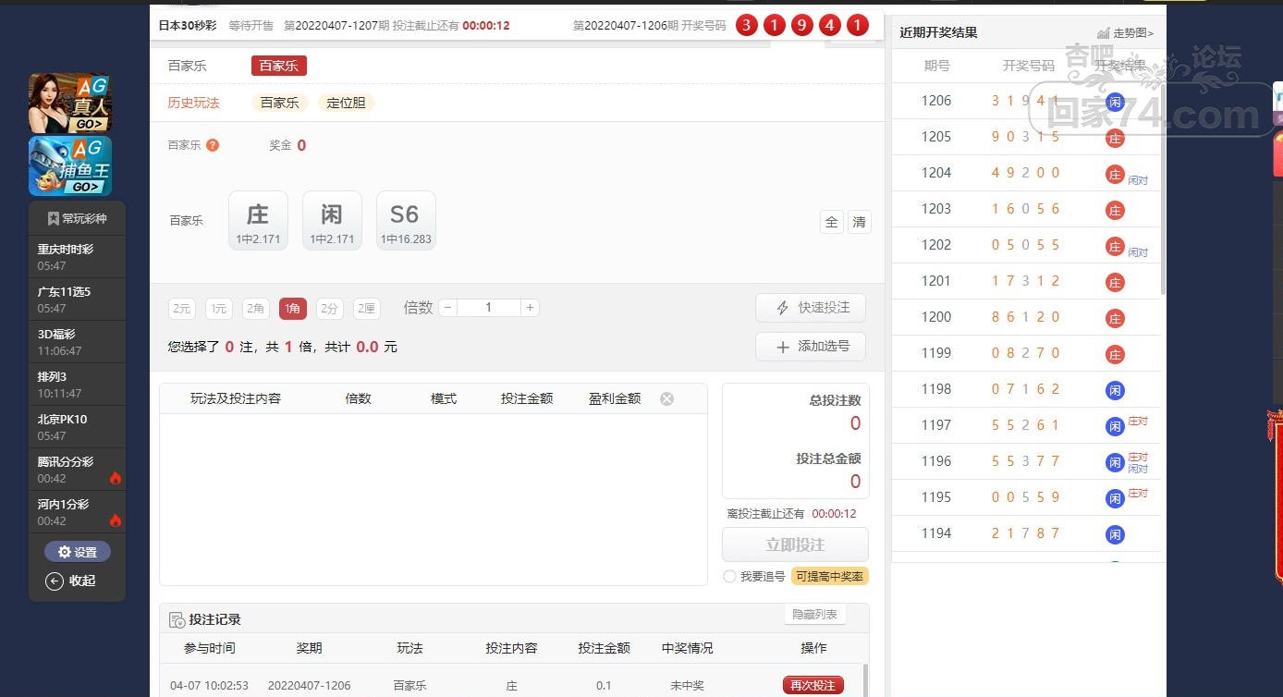Click 闲 result icon for issue 1206

point(1116,101)
